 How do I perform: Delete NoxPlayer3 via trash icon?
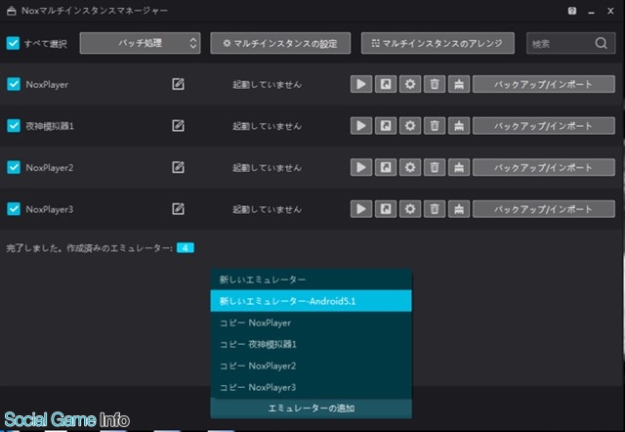pos(435,209)
